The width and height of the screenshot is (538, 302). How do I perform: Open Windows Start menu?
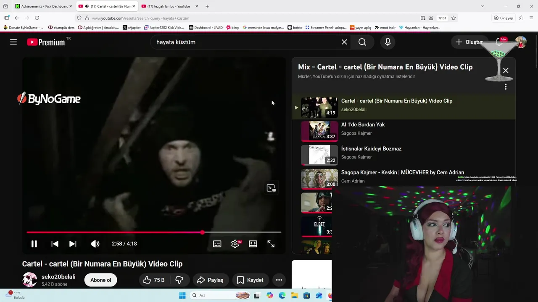(x=182, y=295)
